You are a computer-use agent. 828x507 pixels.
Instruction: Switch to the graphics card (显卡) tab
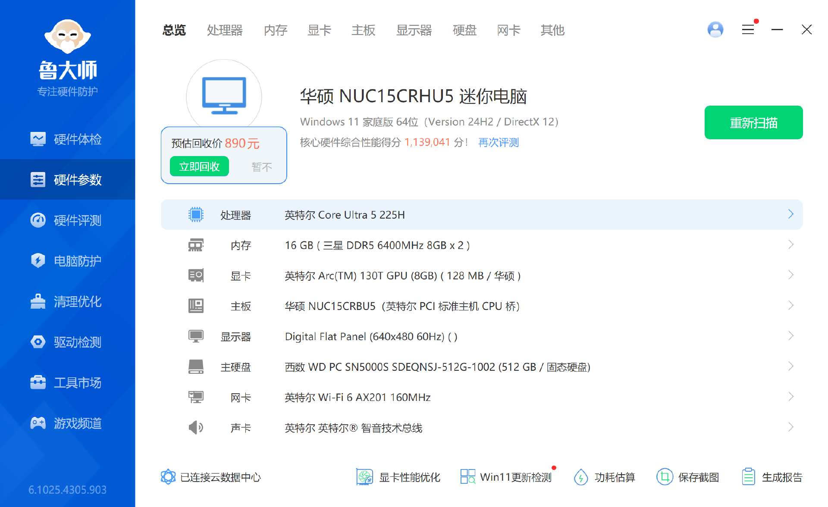coord(319,30)
